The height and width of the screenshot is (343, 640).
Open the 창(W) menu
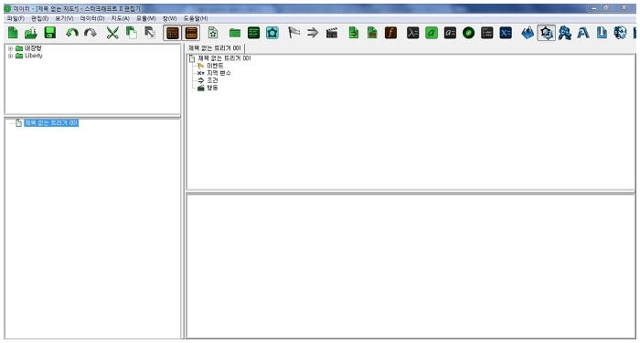169,18
